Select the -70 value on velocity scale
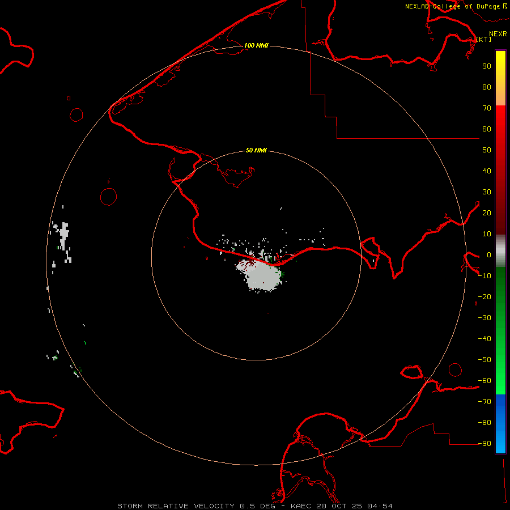The width and height of the screenshot is (510, 510). point(484,402)
